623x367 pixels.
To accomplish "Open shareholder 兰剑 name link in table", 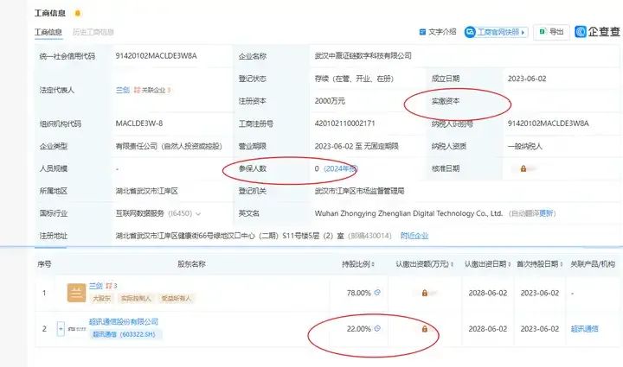I will (x=96, y=285).
